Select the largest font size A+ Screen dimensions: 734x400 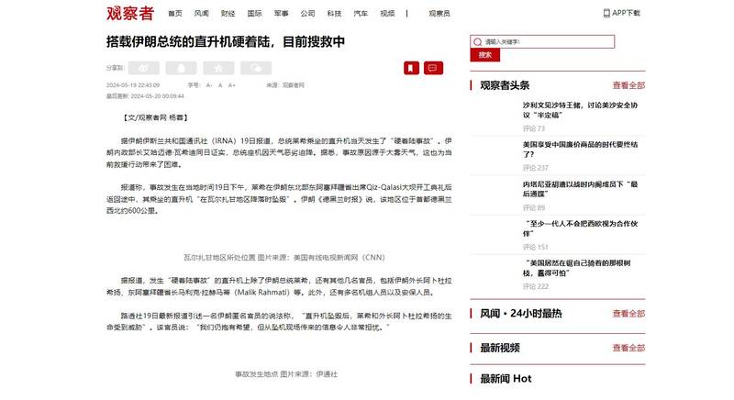(x=232, y=84)
